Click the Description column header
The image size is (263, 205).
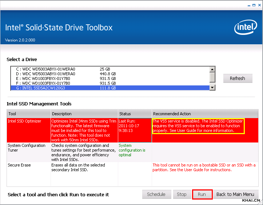coord(84,114)
